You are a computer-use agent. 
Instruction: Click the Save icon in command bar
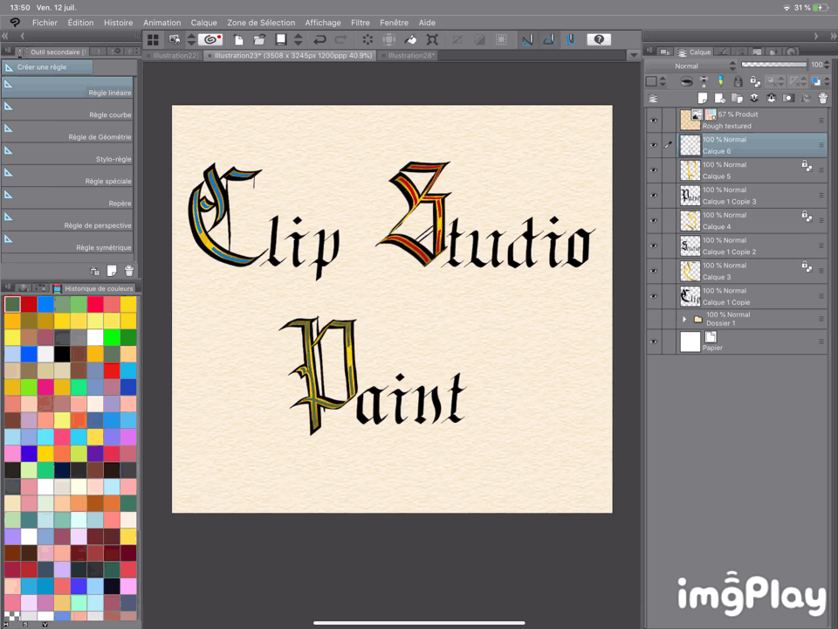point(280,39)
